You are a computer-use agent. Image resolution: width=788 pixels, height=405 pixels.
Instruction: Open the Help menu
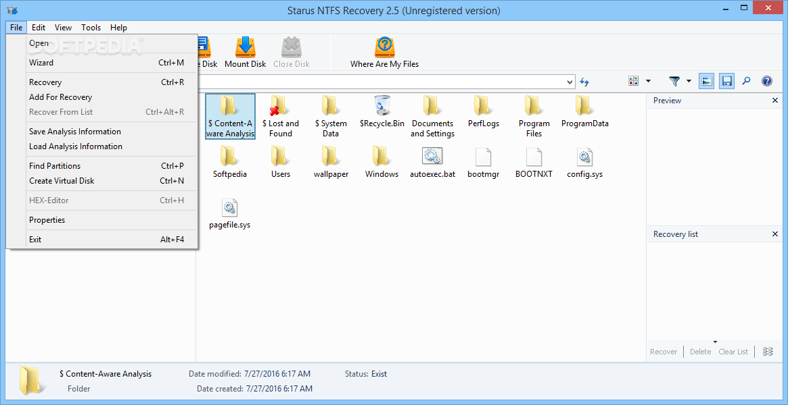[x=118, y=28]
